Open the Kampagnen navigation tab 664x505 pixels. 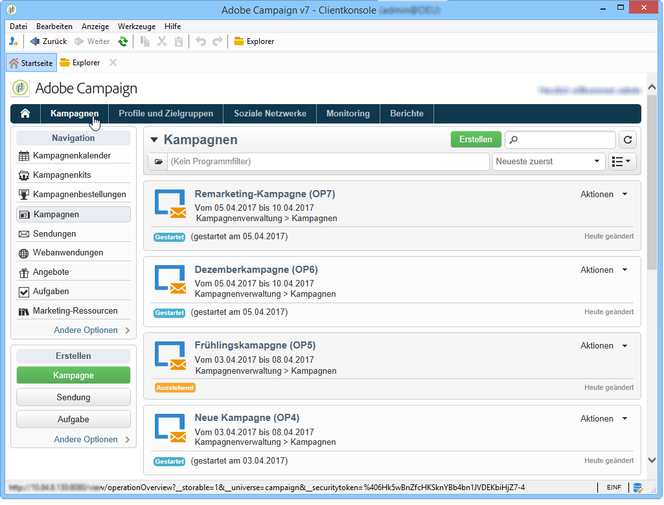(74, 114)
